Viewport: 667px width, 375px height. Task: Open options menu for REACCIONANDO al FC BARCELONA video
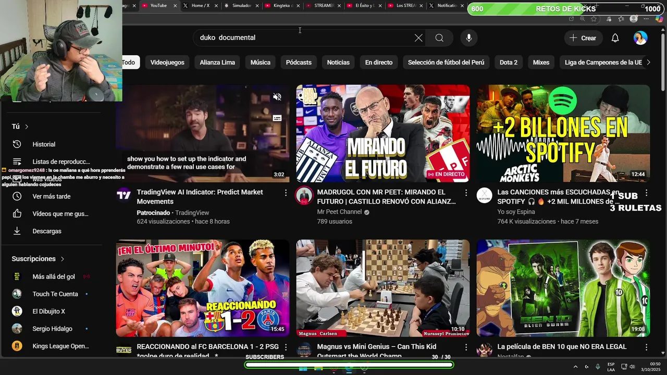click(286, 347)
